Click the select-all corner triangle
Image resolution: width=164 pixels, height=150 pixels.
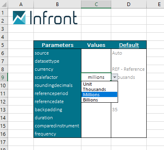[4, 4]
